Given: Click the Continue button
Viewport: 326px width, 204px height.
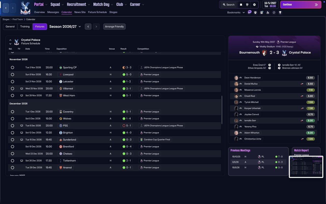Looking at the screenshot, I should pos(300,5).
